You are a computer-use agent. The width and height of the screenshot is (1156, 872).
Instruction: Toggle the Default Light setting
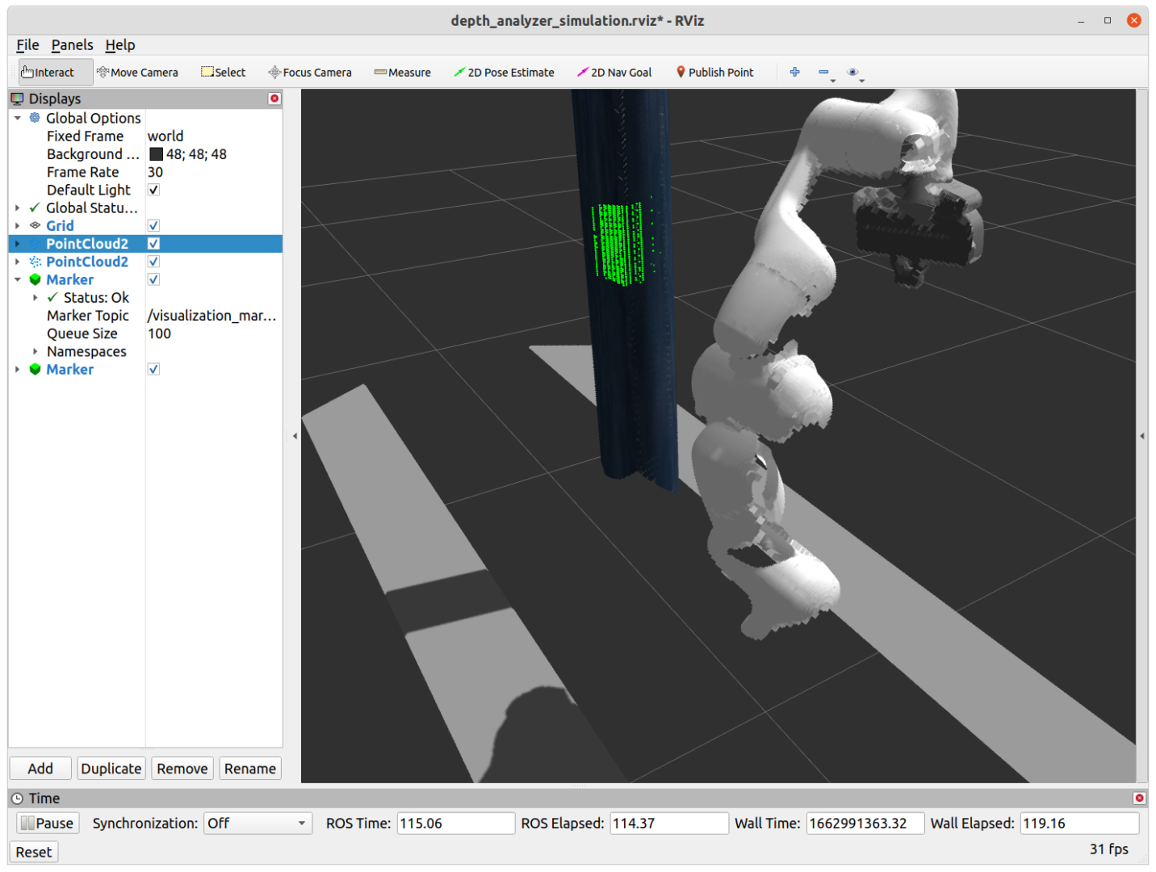(x=153, y=190)
